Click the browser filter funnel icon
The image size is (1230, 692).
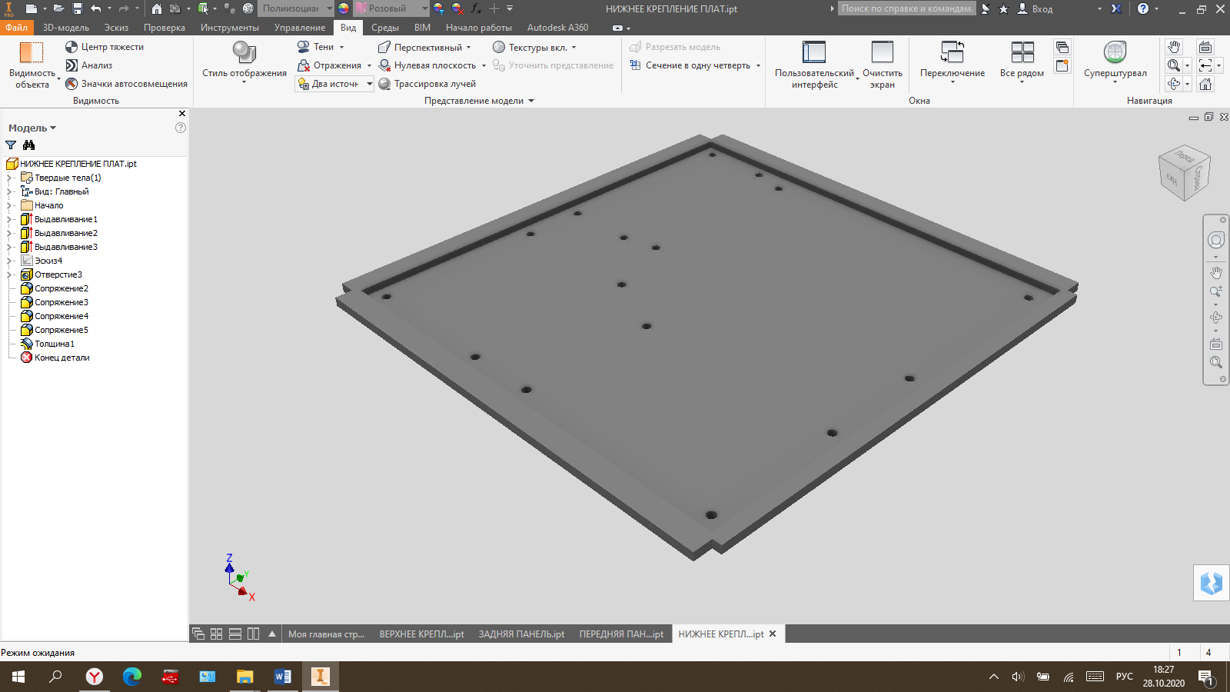pos(11,145)
